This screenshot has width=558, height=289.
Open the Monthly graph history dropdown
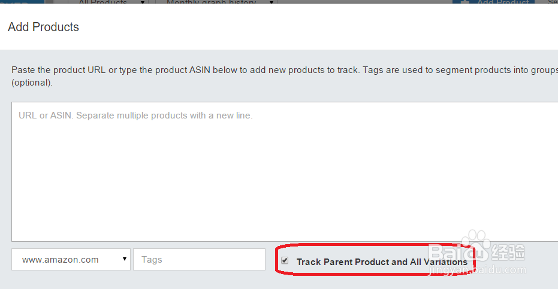click(216, 2)
